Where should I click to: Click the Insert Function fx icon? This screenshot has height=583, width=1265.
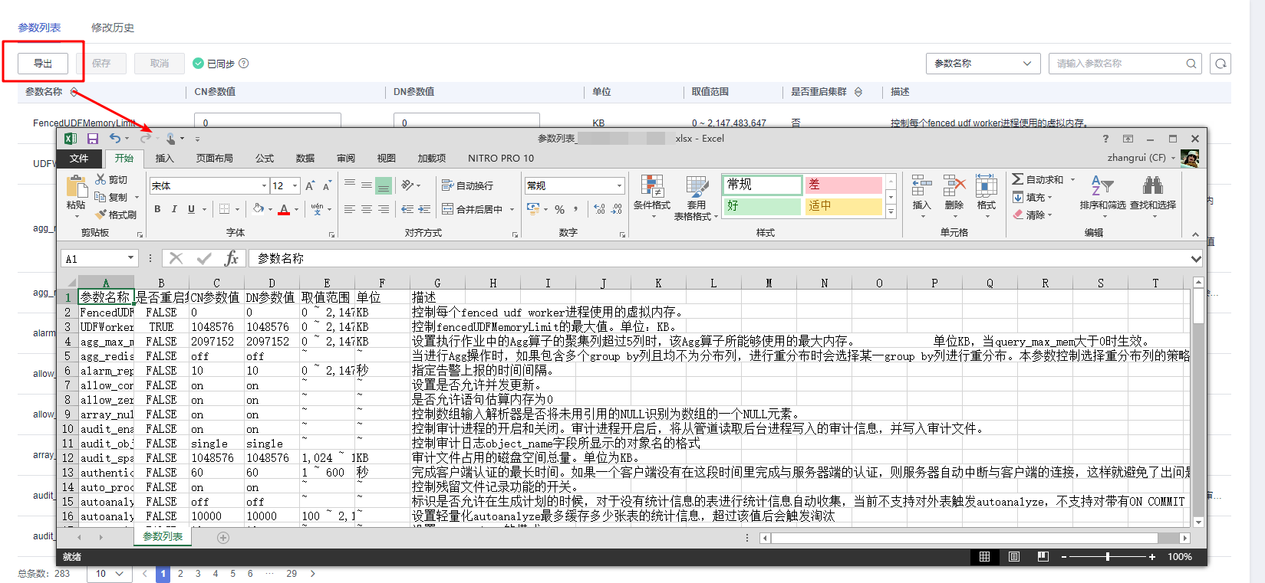(231, 259)
